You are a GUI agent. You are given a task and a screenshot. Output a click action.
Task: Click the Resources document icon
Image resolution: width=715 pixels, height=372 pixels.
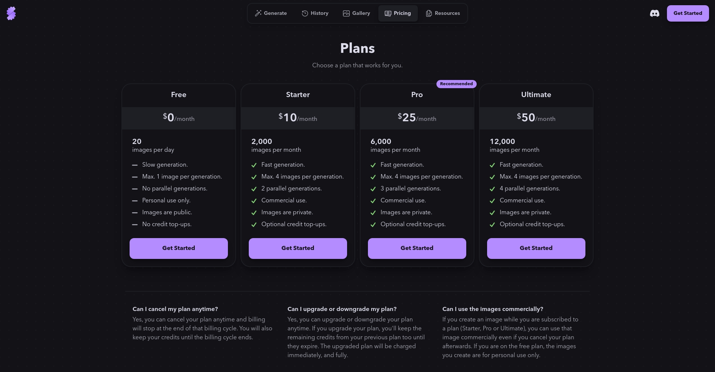click(429, 13)
